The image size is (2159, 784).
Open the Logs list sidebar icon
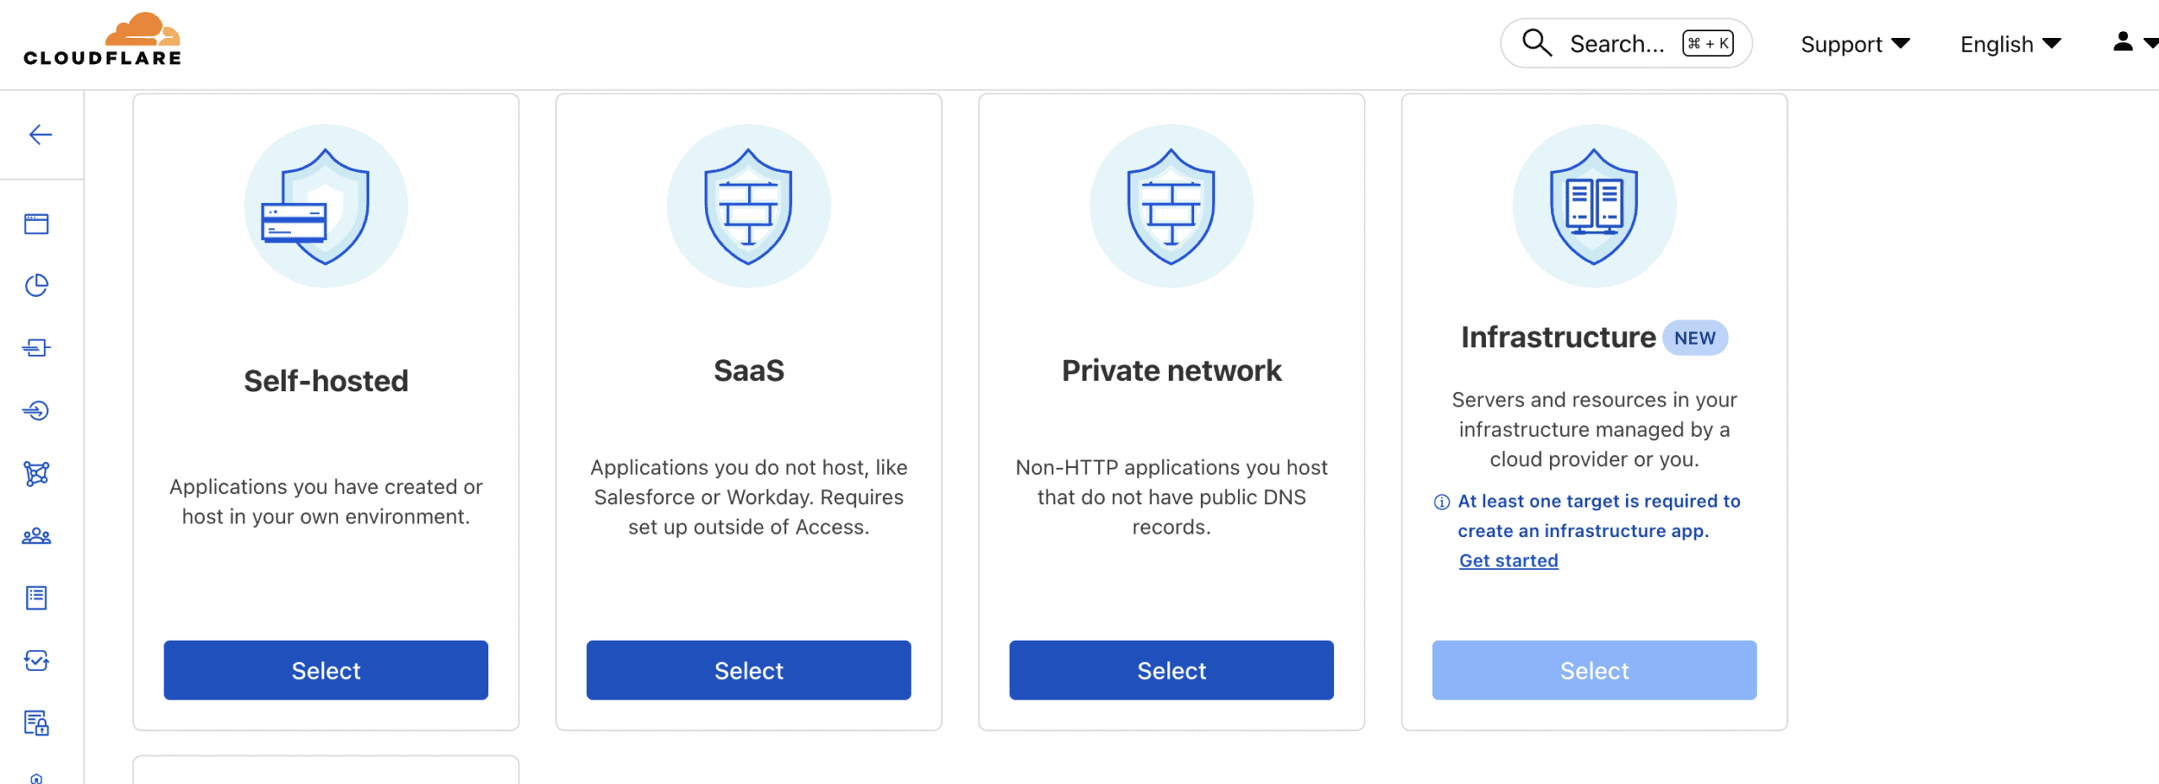[36, 597]
